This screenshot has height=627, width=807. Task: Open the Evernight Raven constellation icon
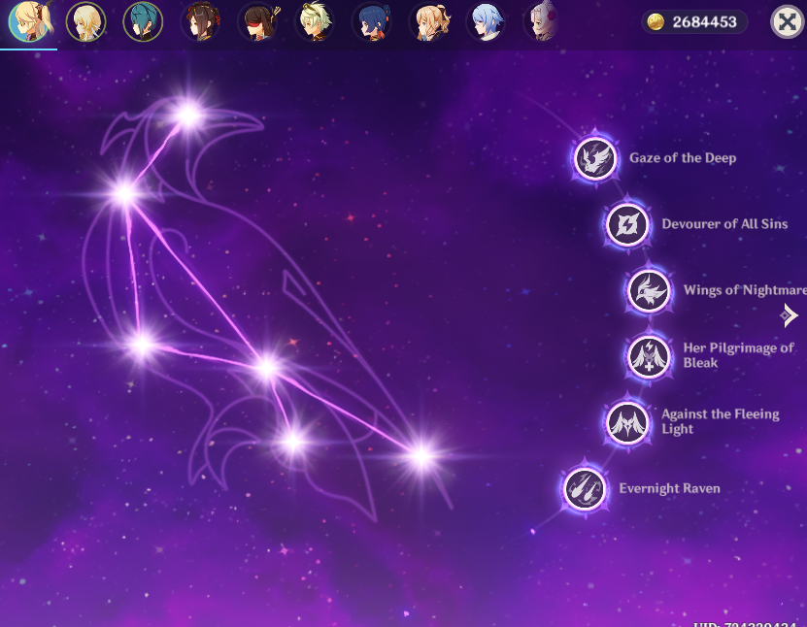click(585, 488)
